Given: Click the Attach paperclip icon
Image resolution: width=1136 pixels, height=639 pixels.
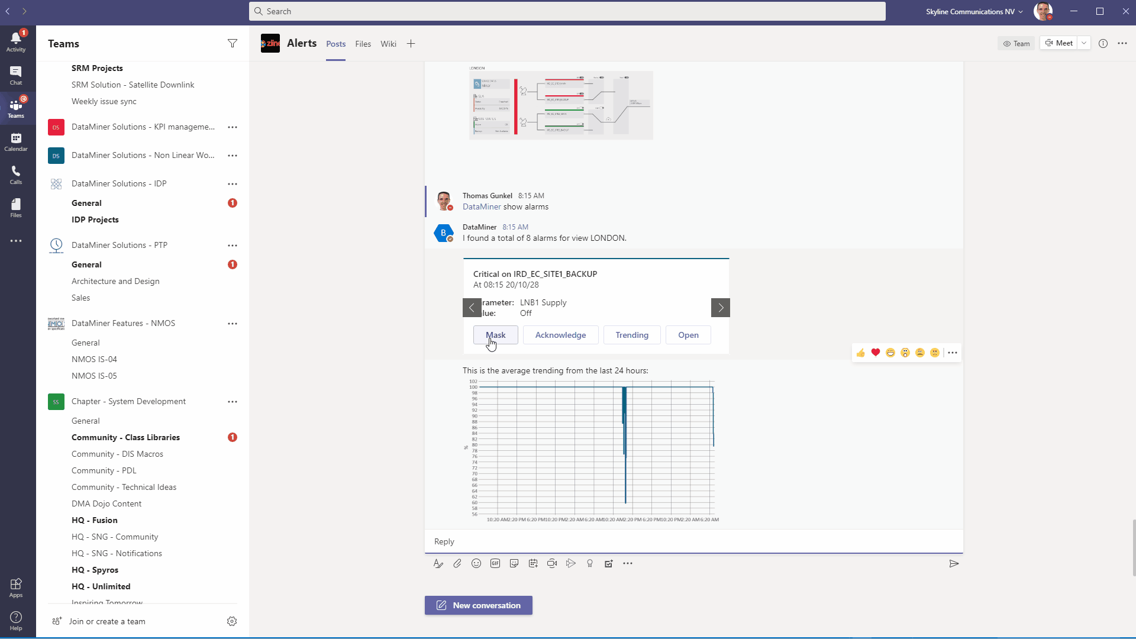Looking at the screenshot, I should (457, 563).
